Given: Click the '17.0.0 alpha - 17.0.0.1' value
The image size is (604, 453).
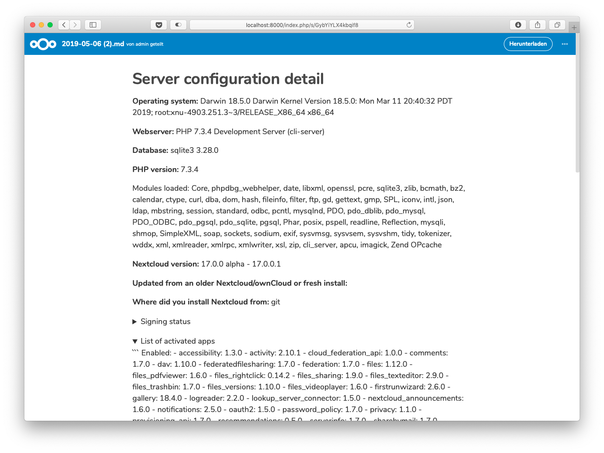Looking at the screenshot, I should coord(241,264).
